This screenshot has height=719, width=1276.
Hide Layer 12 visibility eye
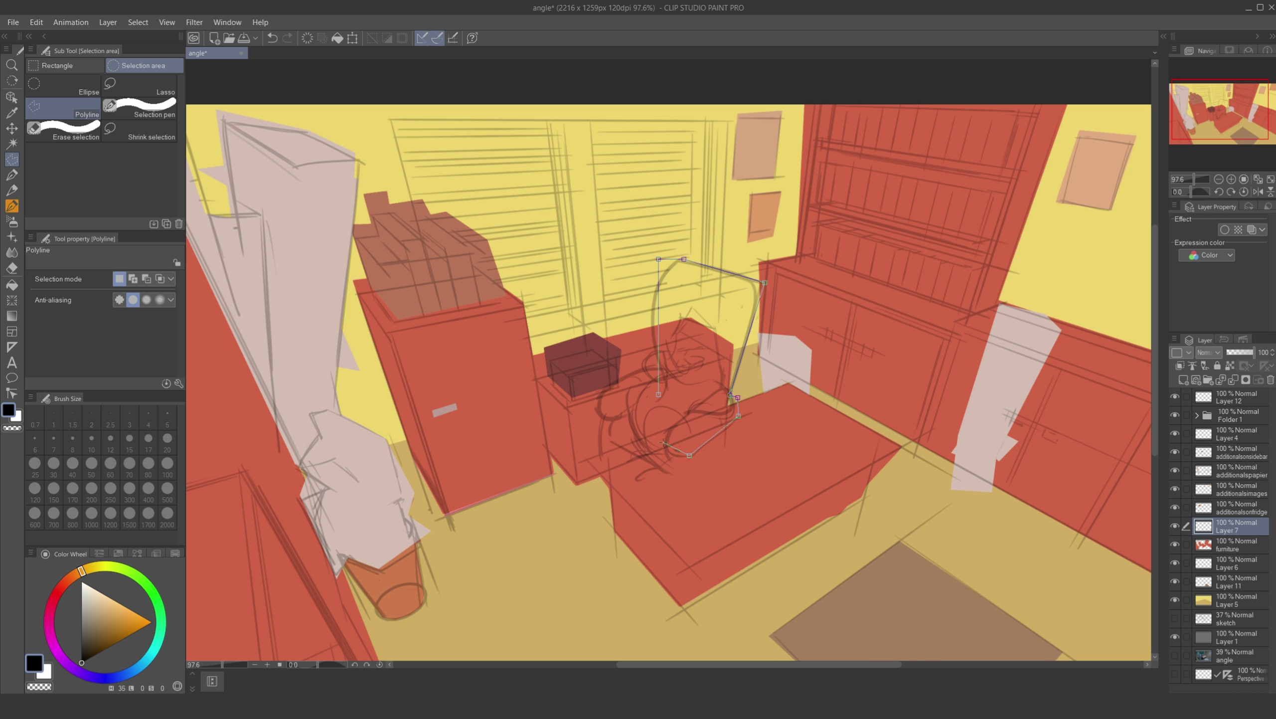pyautogui.click(x=1174, y=397)
